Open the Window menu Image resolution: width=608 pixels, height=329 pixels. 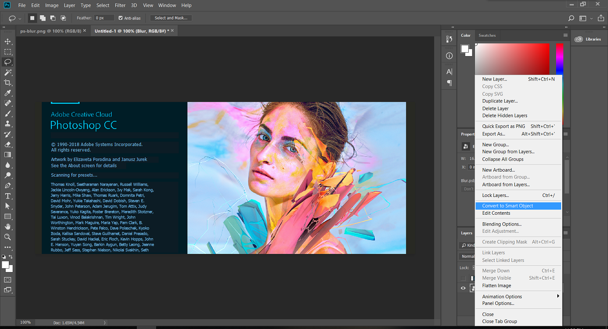pos(167,5)
